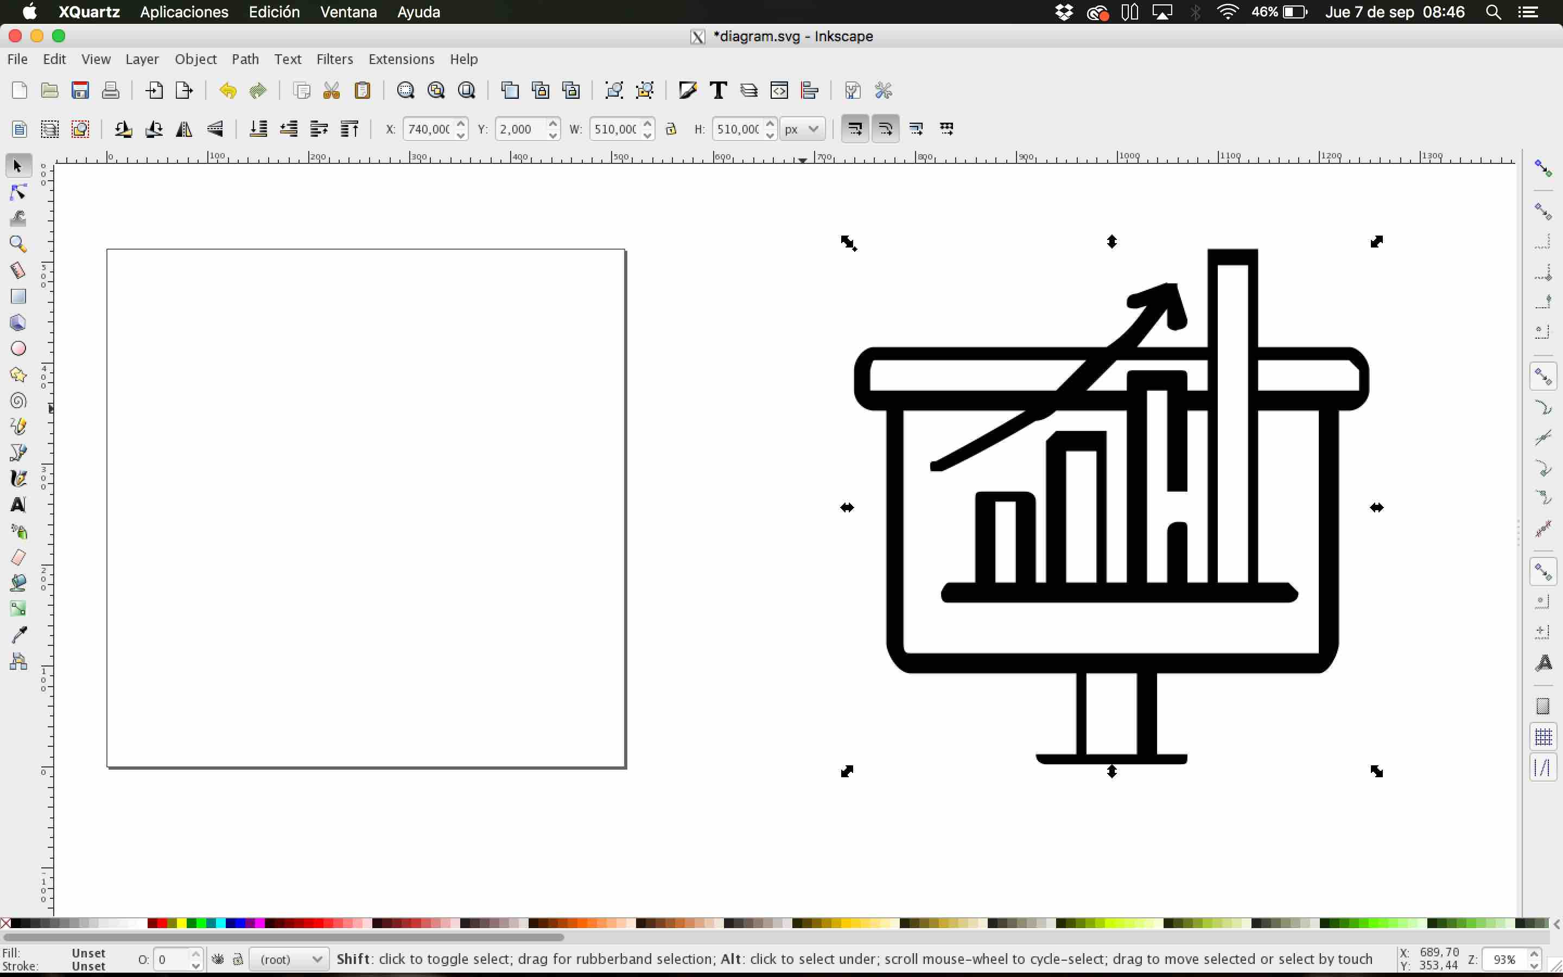Click the Undo arrow icon
The image size is (1563, 977).
point(227,91)
